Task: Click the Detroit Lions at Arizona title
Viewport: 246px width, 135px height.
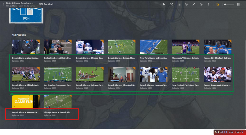Action: 89,85
